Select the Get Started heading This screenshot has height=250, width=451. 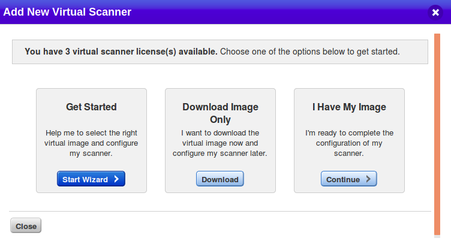pyautogui.click(x=92, y=107)
